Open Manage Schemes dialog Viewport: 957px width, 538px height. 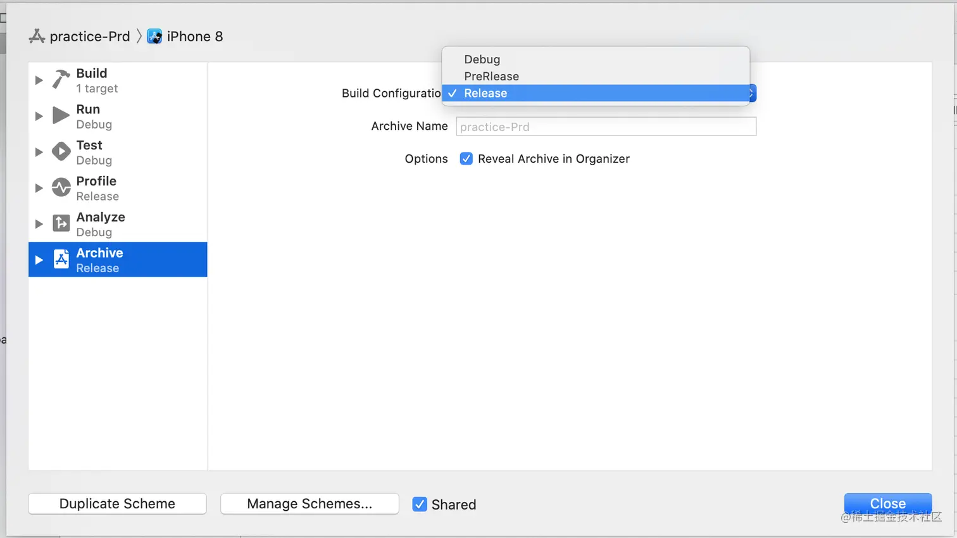pos(310,504)
